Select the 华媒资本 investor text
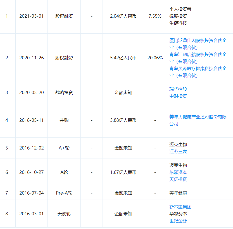The width and height of the screenshot is (233, 229). point(178,214)
